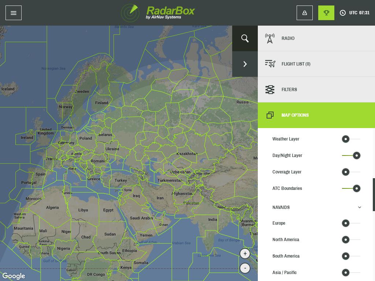Enable the Weather Layer toggle
The image size is (375, 281).
pyautogui.click(x=350, y=139)
